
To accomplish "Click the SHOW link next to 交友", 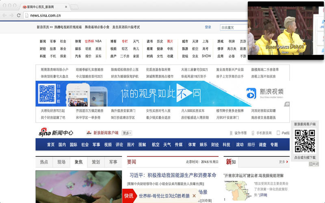I will point(206,56).
